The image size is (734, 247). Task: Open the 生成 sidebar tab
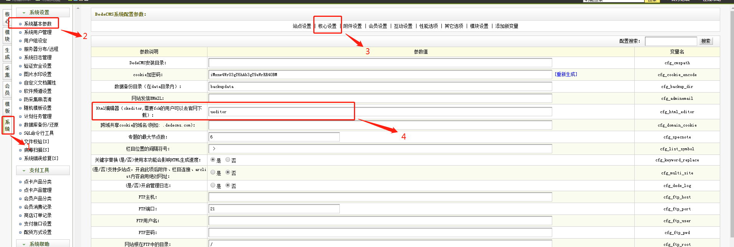click(x=7, y=54)
